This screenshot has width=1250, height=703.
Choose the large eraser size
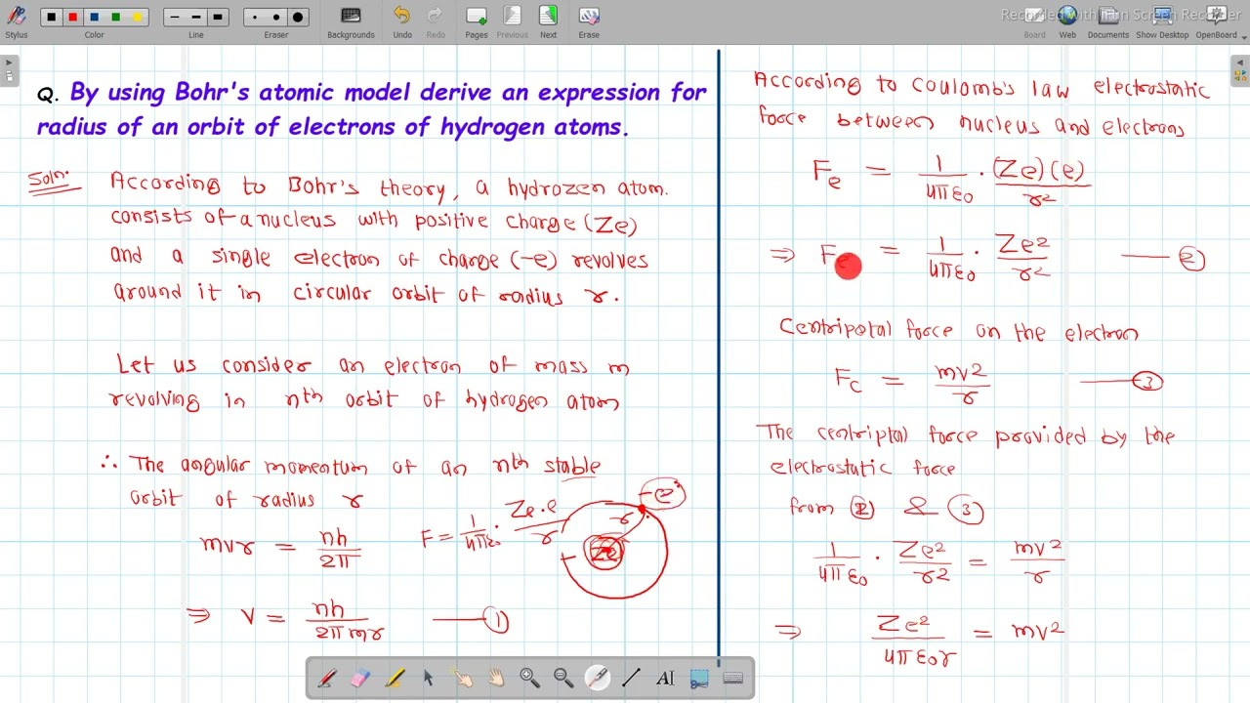coord(298,17)
